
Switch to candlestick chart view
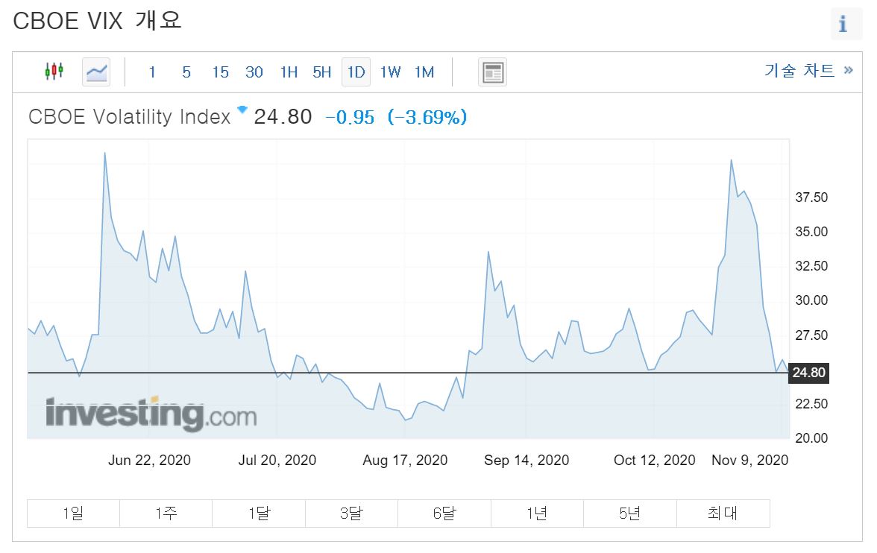tap(54, 71)
